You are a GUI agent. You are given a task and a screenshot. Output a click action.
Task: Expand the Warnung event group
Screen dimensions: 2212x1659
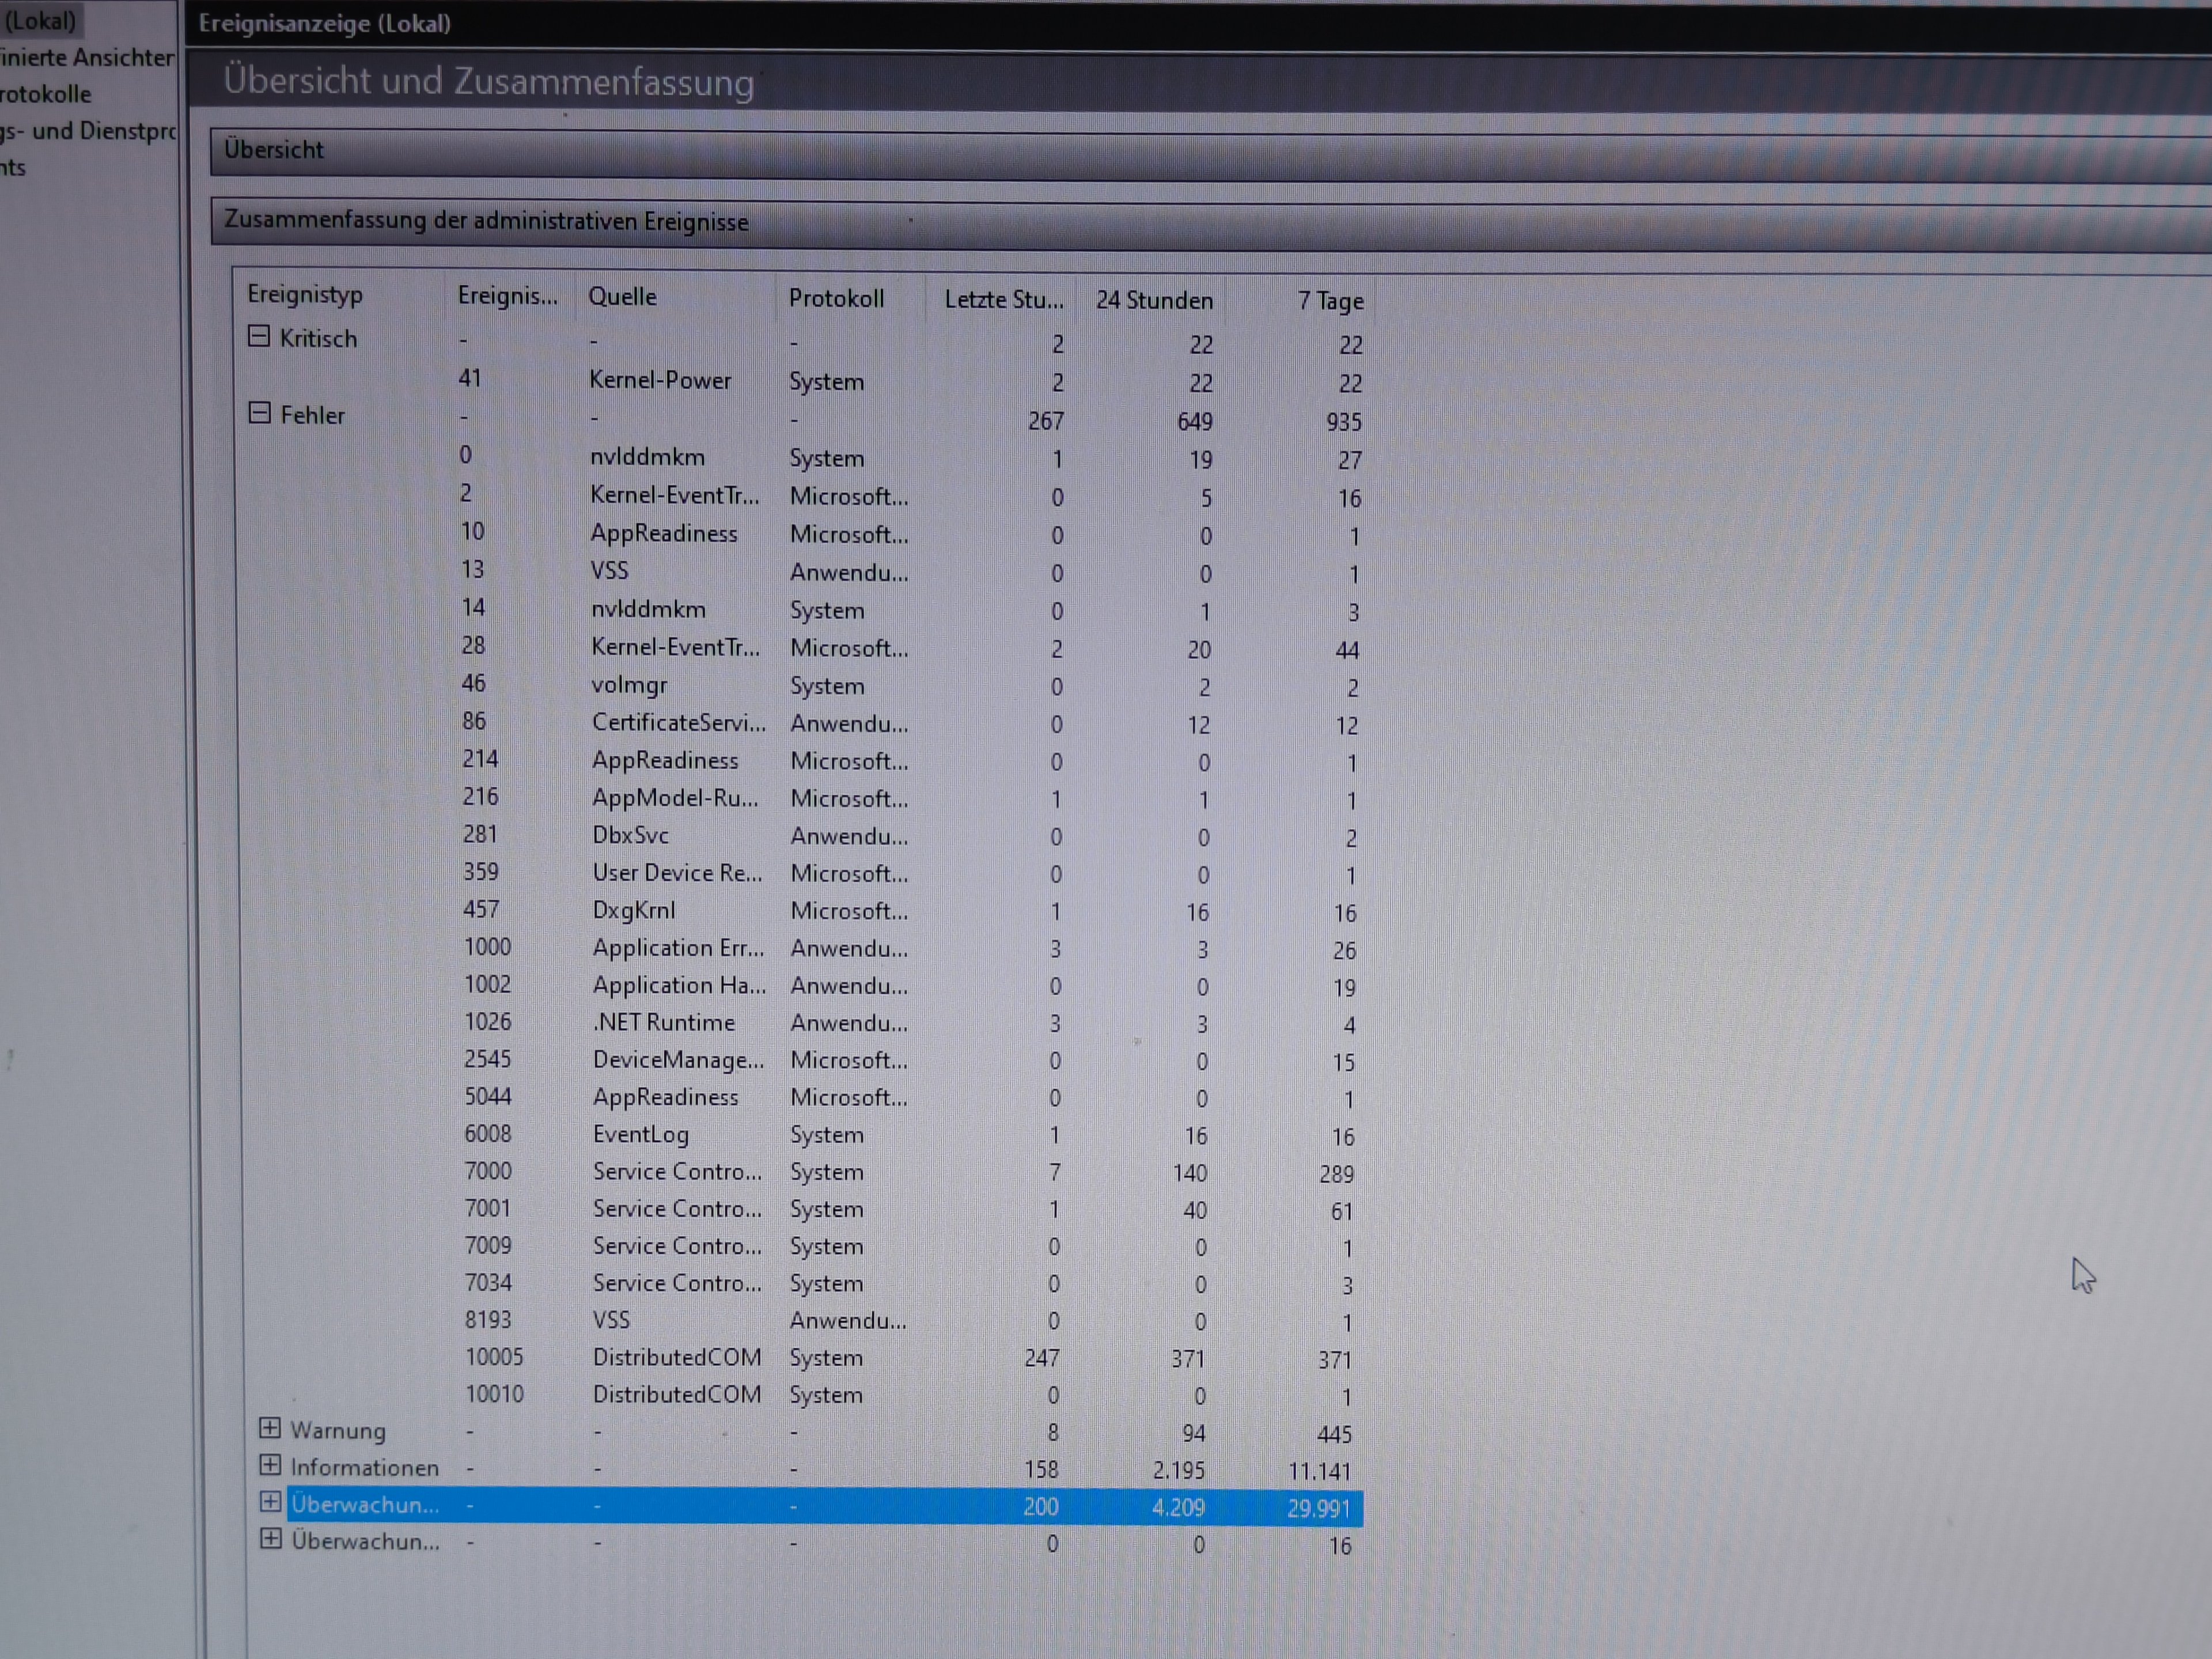(x=270, y=1428)
